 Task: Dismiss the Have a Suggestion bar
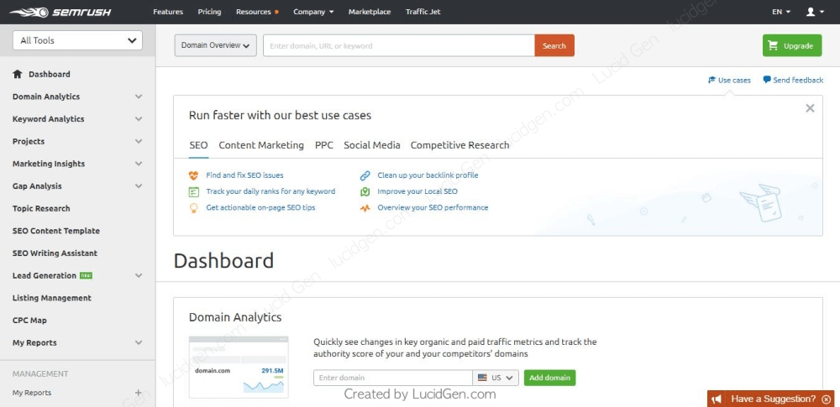826,399
